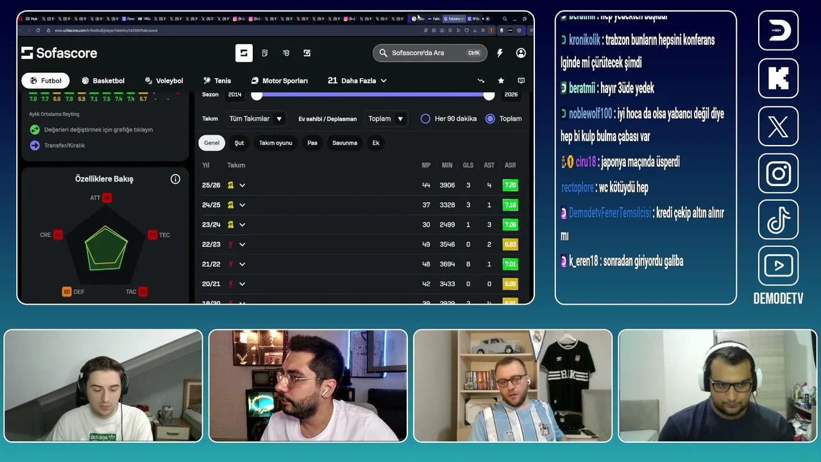Click the kronikolik username in chat
The image size is (821, 462).
pyautogui.click(x=584, y=40)
